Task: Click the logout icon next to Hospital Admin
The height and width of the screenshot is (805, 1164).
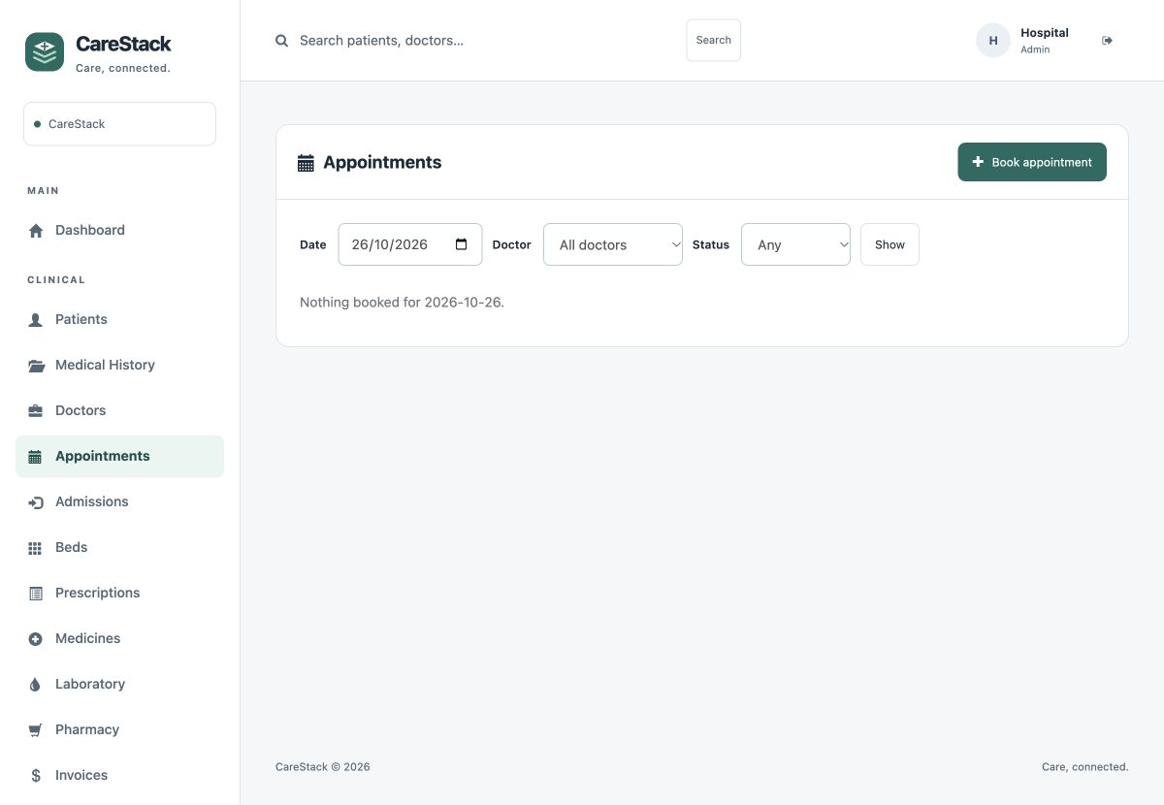Action: [1107, 41]
